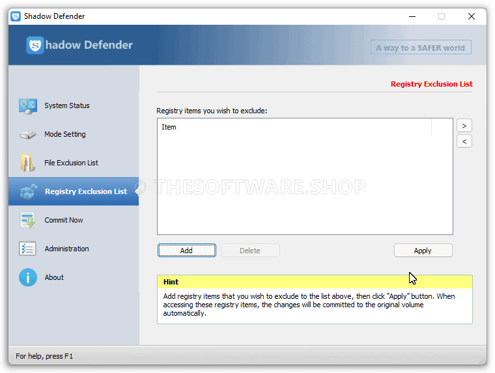Click the disabled Delete button

pyautogui.click(x=250, y=251)
